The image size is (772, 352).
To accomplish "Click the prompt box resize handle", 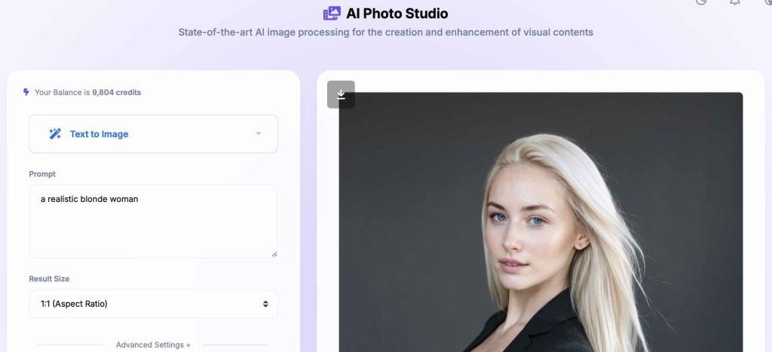I will tap(274, 254).
